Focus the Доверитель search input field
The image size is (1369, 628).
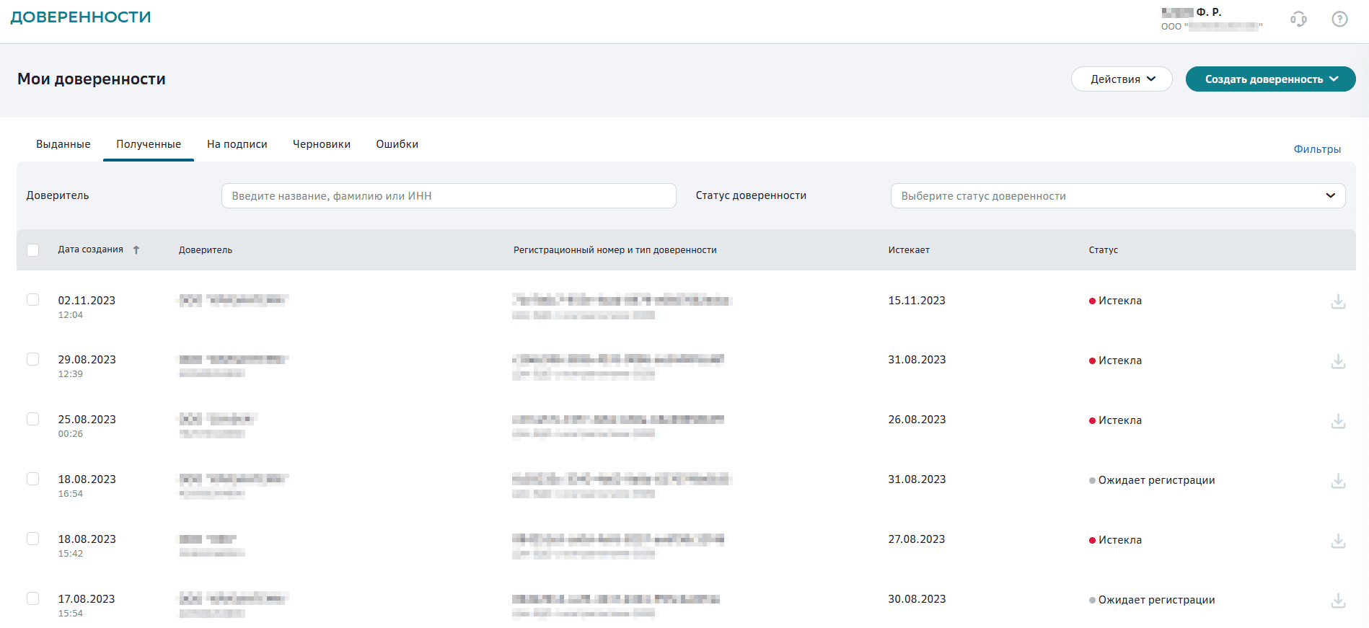[x=449, y=196]
